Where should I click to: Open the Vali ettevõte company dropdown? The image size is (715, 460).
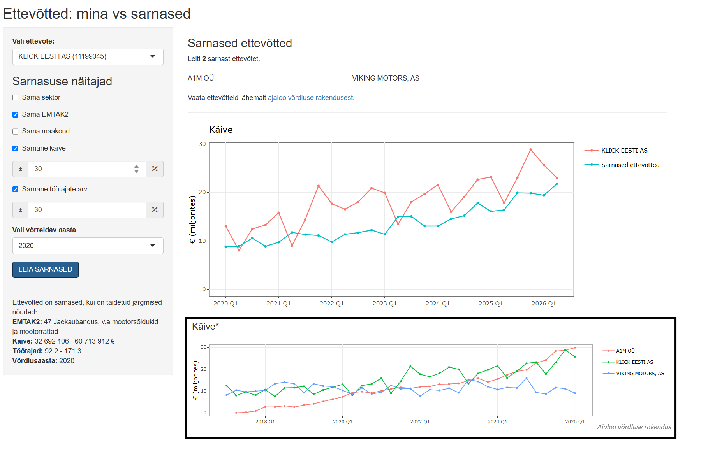pos(88,57)
